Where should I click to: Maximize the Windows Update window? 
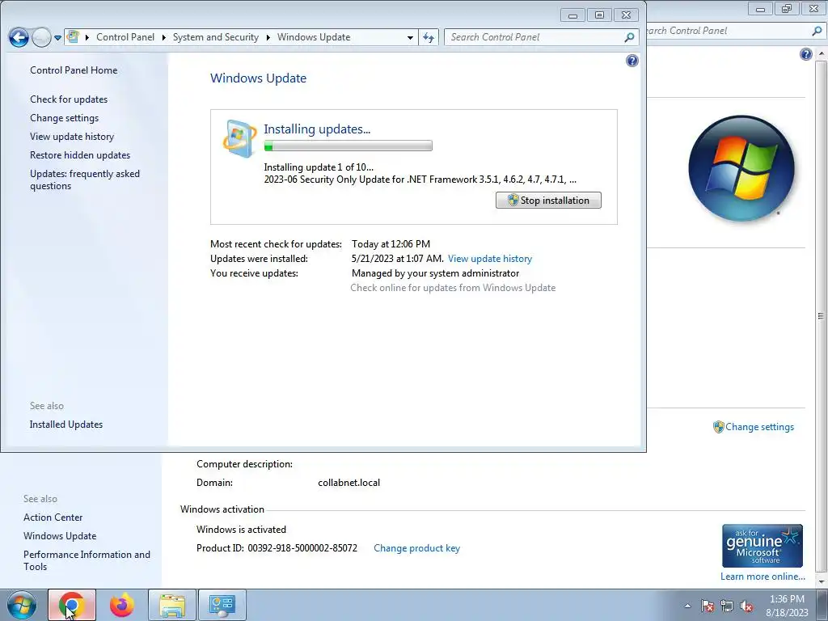coord(599,15)
